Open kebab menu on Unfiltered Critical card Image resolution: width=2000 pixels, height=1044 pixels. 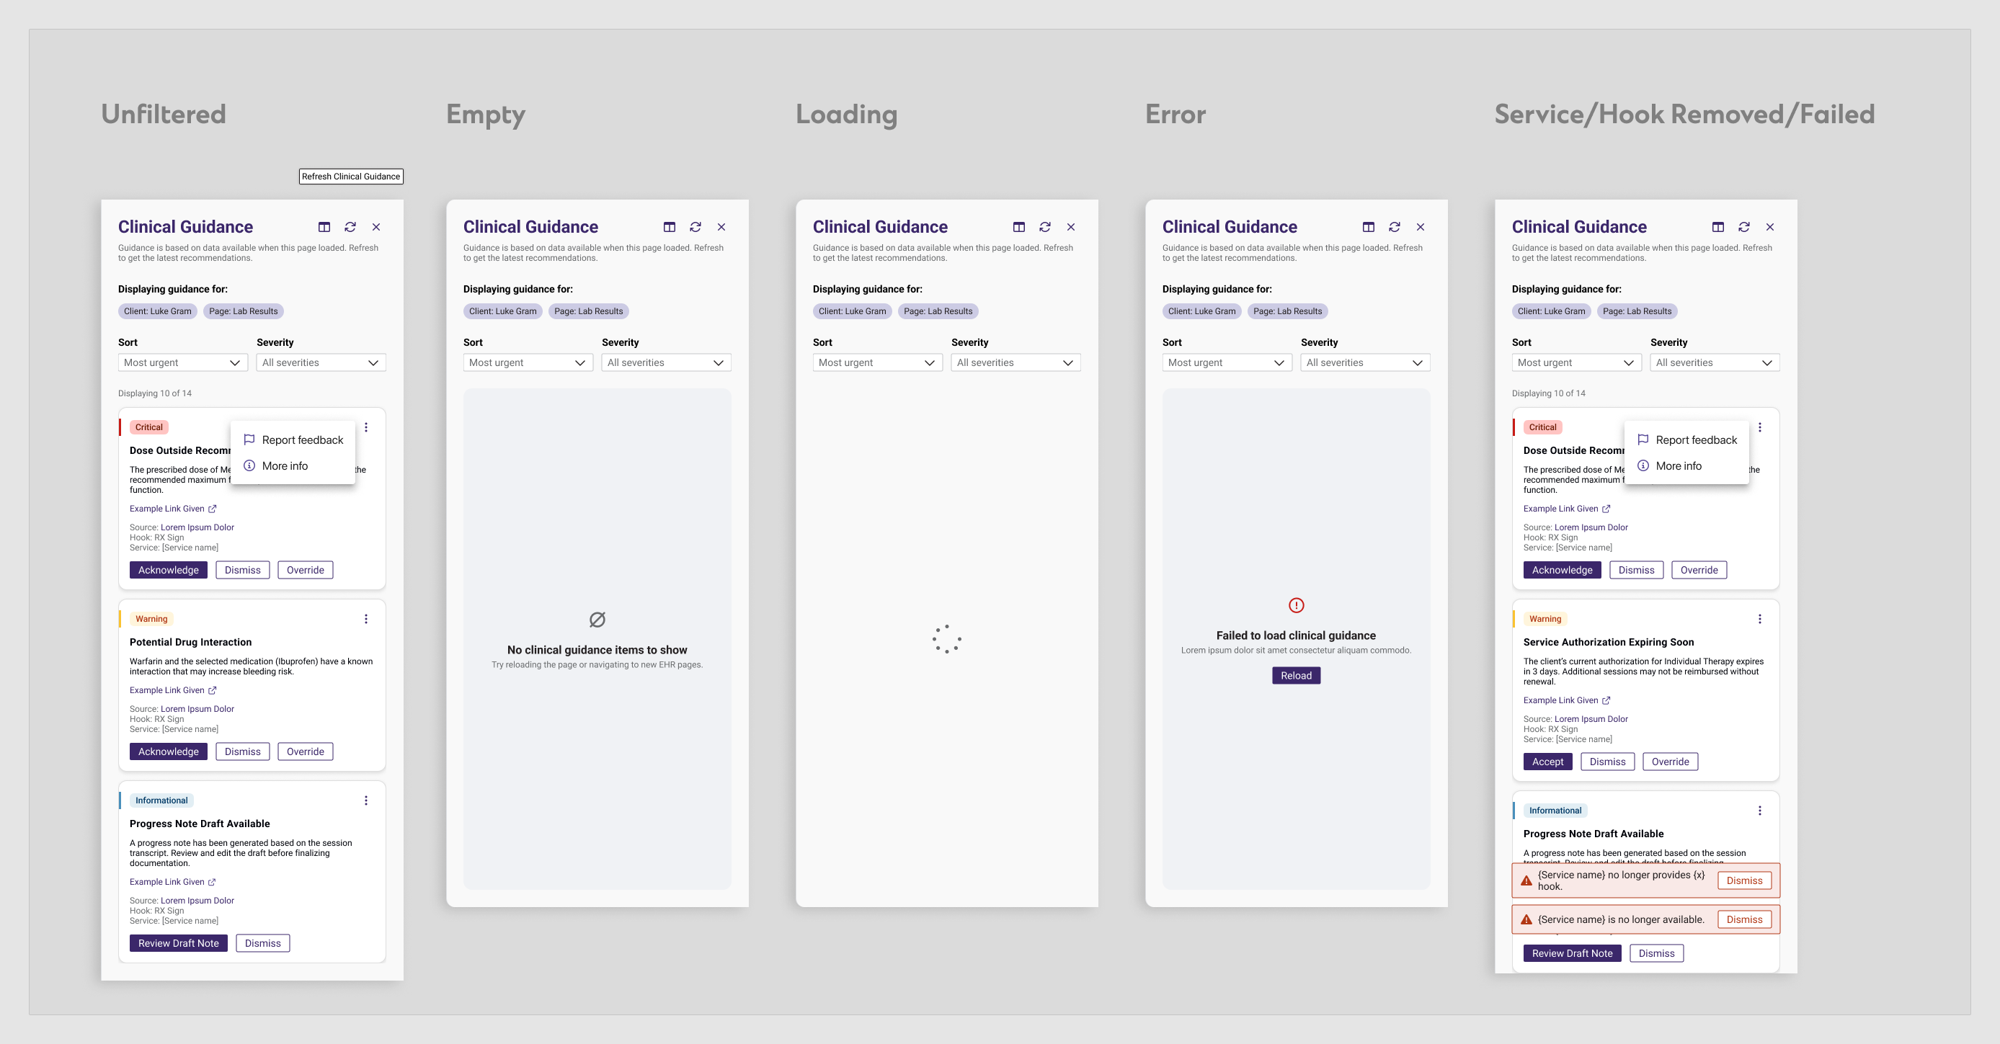365,427
